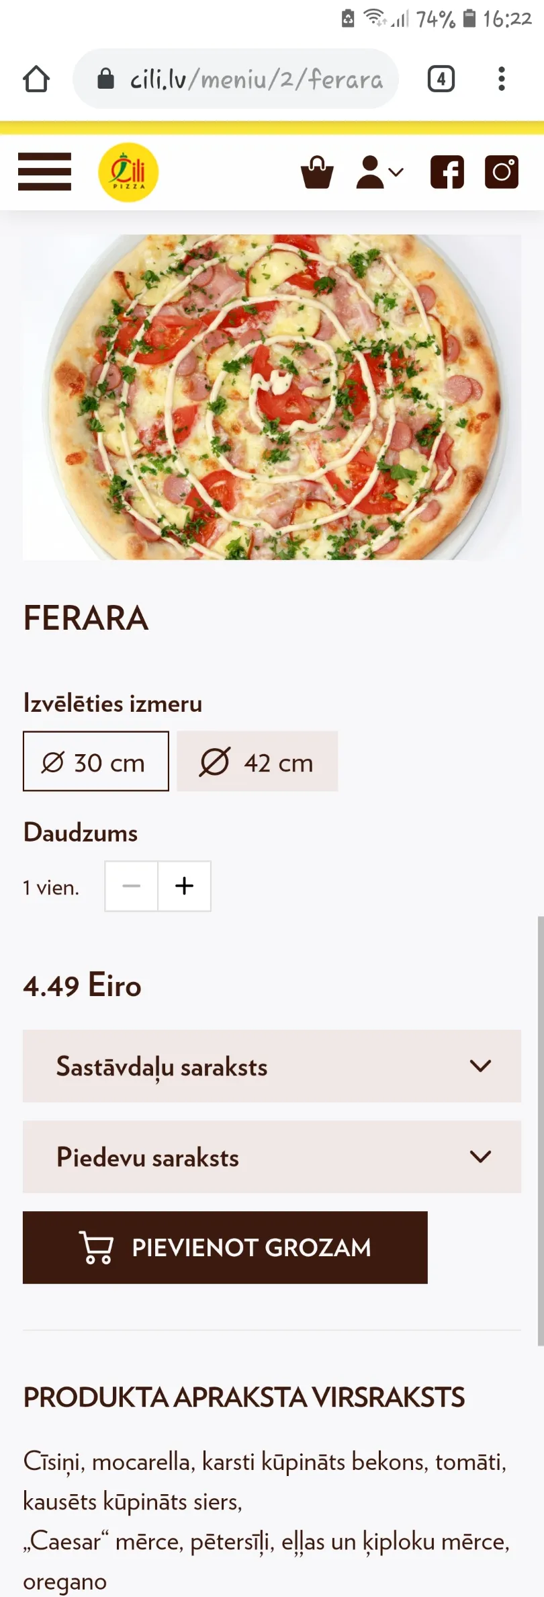This screenshot has width=544, height=1597.
Task: Tap the Ferara pizza photo
Action: point(272,397)
